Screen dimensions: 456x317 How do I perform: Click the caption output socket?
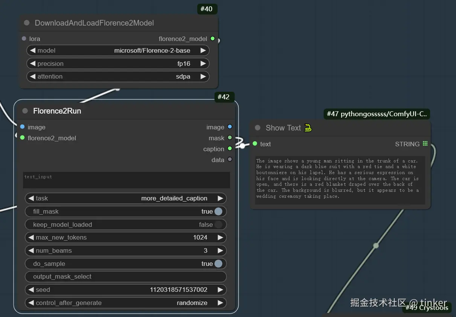point(230,149)
